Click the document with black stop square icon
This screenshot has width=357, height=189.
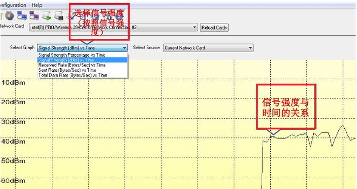59,16
